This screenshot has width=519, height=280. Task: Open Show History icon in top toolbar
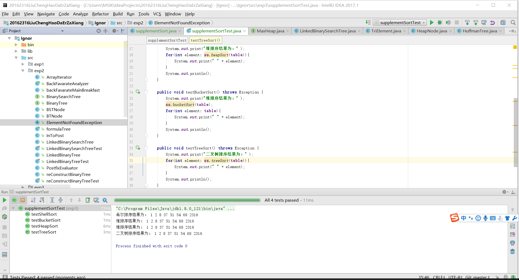[x=484, y=22]
